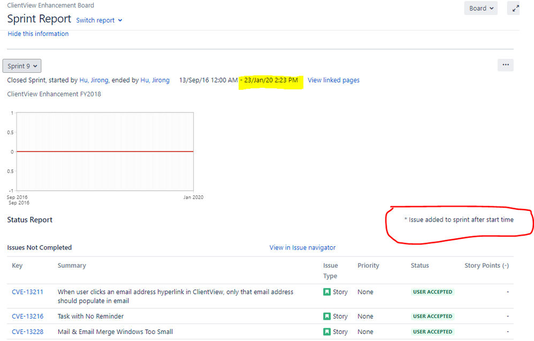Click USER ACCEPTED status of CVE-13228

(432, 332)
